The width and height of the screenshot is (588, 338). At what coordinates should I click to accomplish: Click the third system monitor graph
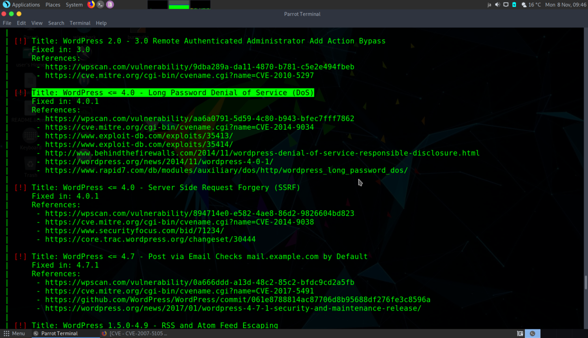pos(200,5)
